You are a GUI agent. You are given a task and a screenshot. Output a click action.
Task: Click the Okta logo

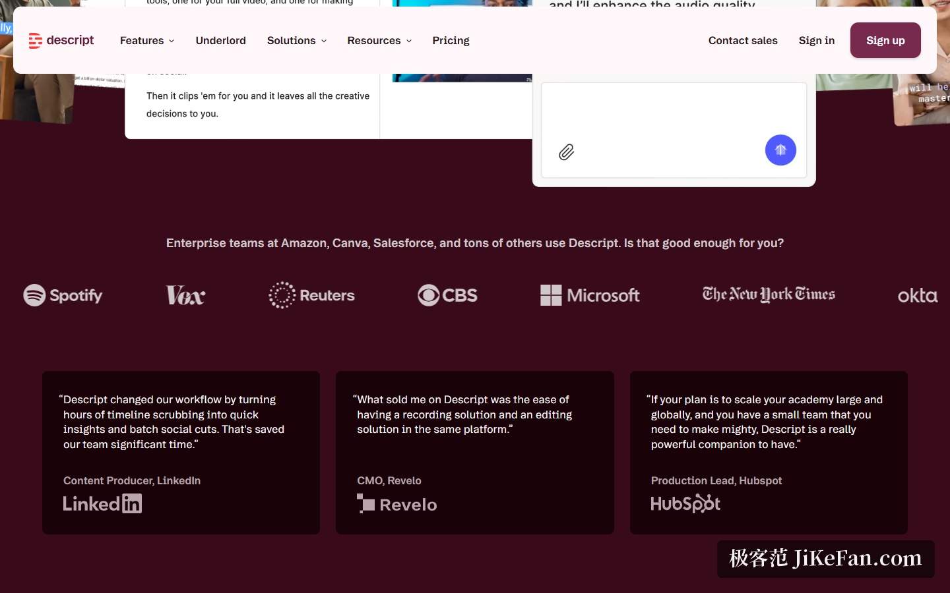coord(918,295)
